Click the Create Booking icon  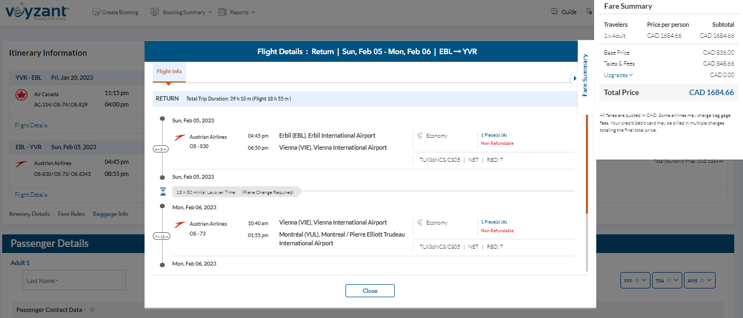[x=96, y=12]
